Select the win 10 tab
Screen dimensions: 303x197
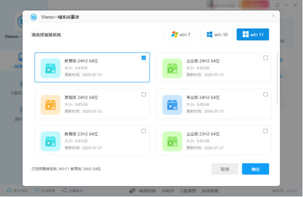point(217,35)
